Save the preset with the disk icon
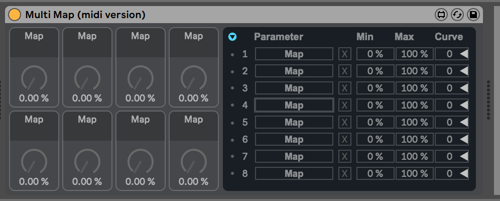Screen dimensions: 500x201 pyautogui.click(x=473, y=15)
